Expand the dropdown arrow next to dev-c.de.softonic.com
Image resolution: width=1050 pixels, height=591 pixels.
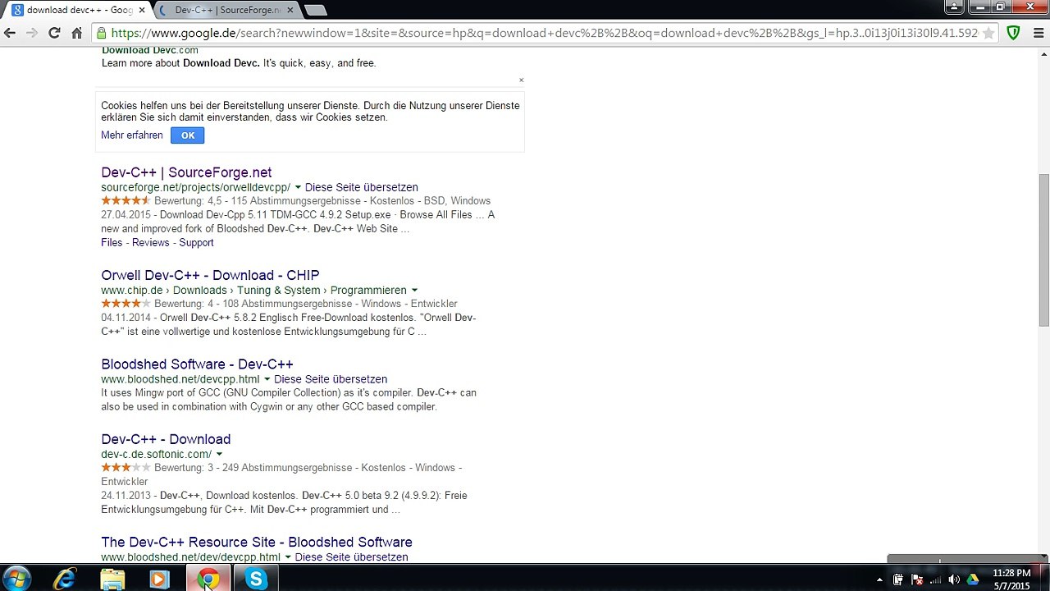[x=219, y=454]
